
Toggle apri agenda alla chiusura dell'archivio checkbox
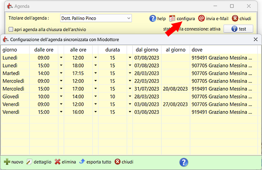(10, 29)
